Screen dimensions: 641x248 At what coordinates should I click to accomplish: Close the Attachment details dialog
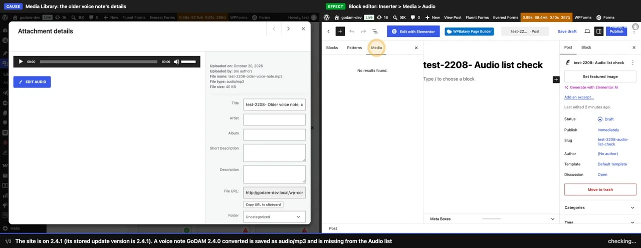[303, 29]
